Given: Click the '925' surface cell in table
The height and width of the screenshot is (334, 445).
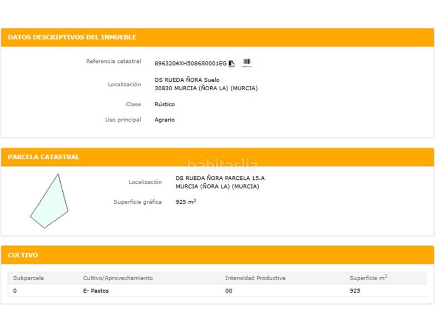Looking at the screenshot, I should pyautogui.click(x=355, y=291).
